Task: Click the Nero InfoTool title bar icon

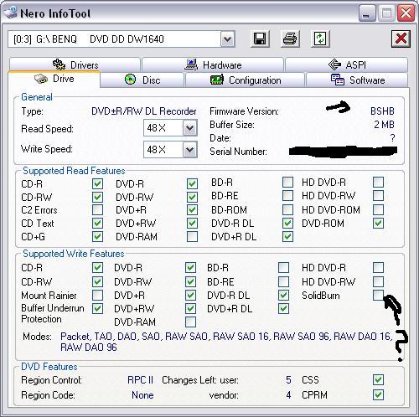Action: tap(11, 13)
